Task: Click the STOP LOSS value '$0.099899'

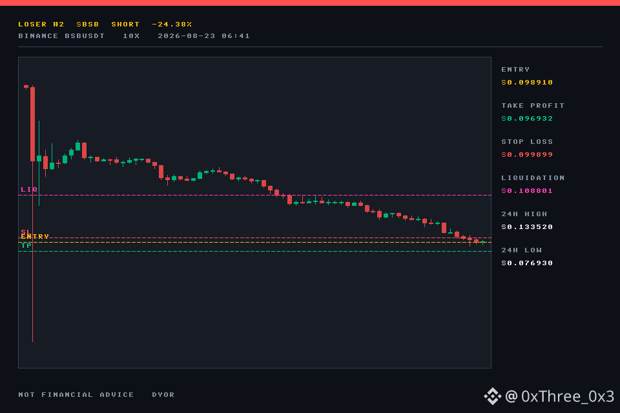Action: [x=527, y=154]
